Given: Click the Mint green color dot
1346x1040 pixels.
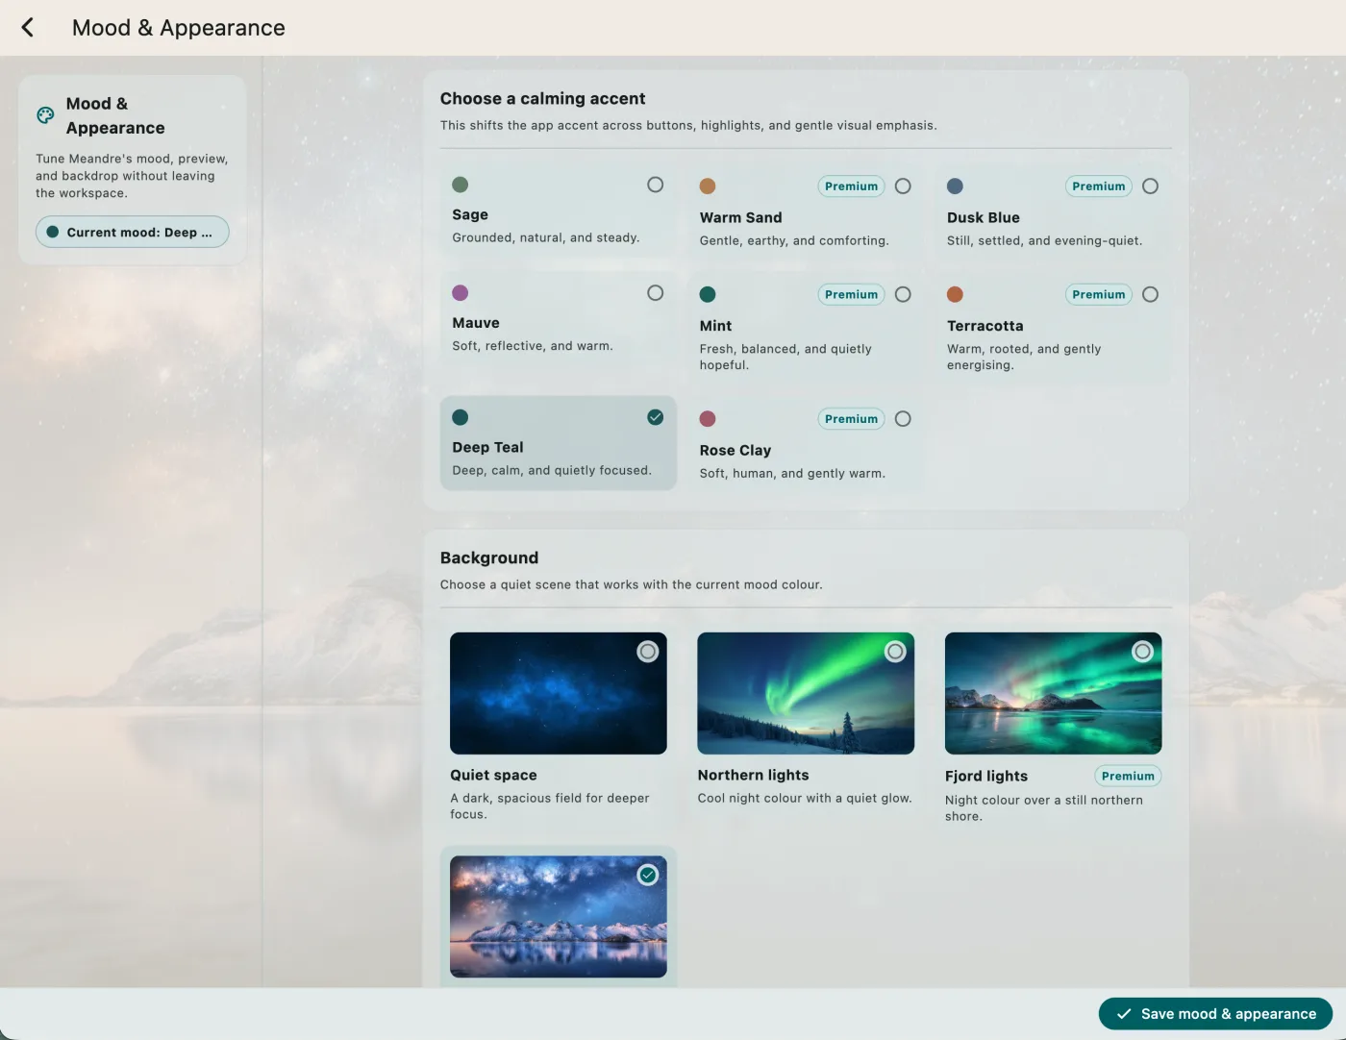Looking at the screenshot, I should (708, 295).
